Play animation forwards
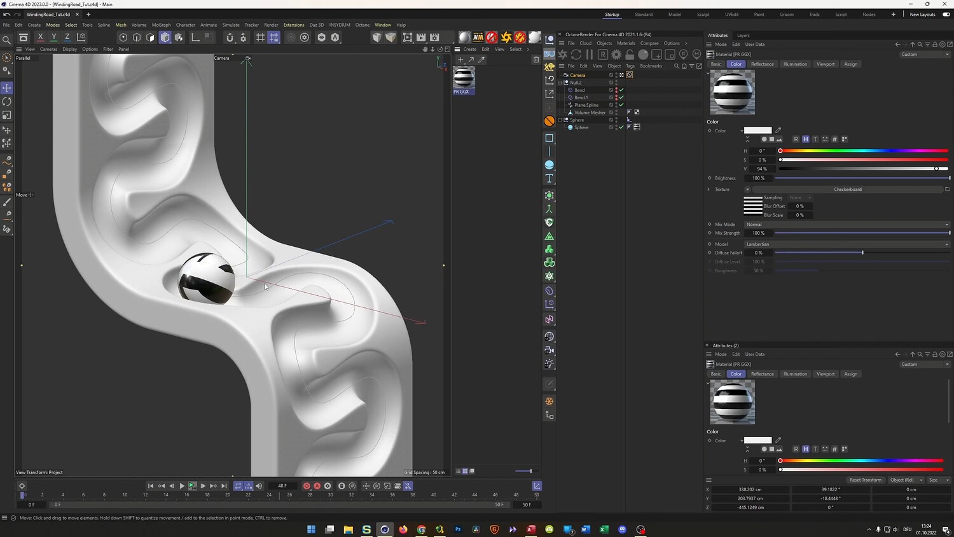The width and height of the screenshot is (954, 537). [182, 486]
